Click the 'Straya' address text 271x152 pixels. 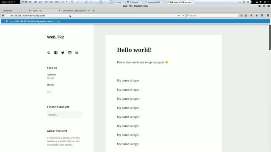click(51, 78)
